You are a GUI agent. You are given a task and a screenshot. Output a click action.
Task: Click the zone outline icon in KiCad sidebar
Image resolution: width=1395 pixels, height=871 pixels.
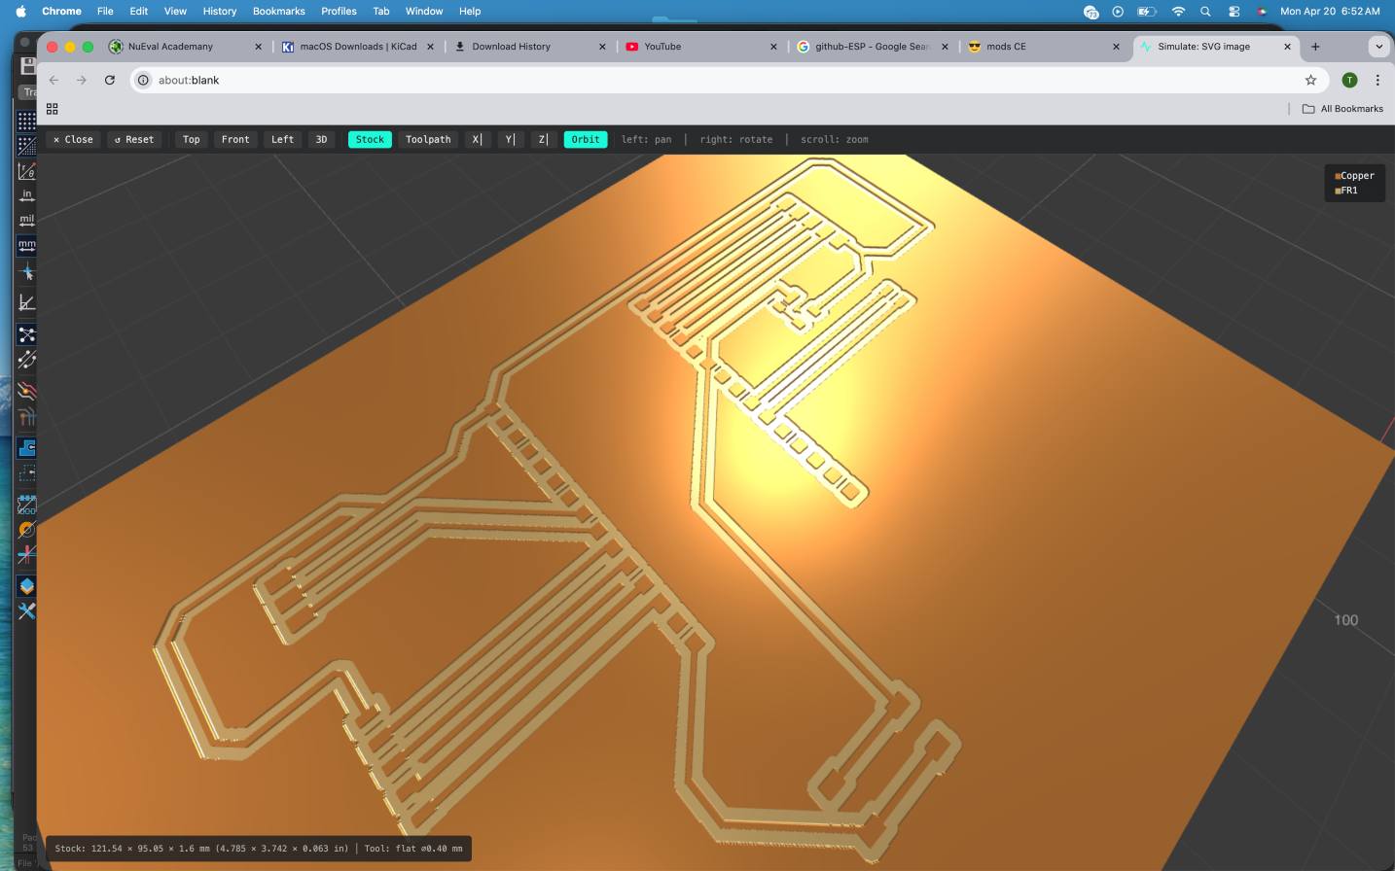(27, 473)
